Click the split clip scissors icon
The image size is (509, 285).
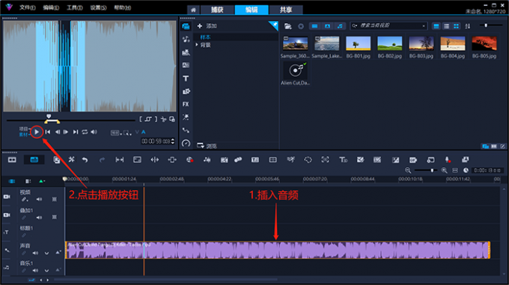pos(163,119)
